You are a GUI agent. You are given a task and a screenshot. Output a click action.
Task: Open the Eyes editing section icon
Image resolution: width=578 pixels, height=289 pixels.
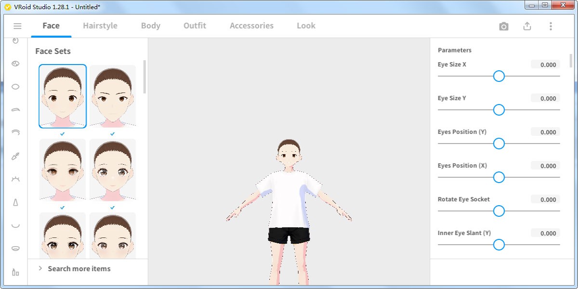pos(15,63)
